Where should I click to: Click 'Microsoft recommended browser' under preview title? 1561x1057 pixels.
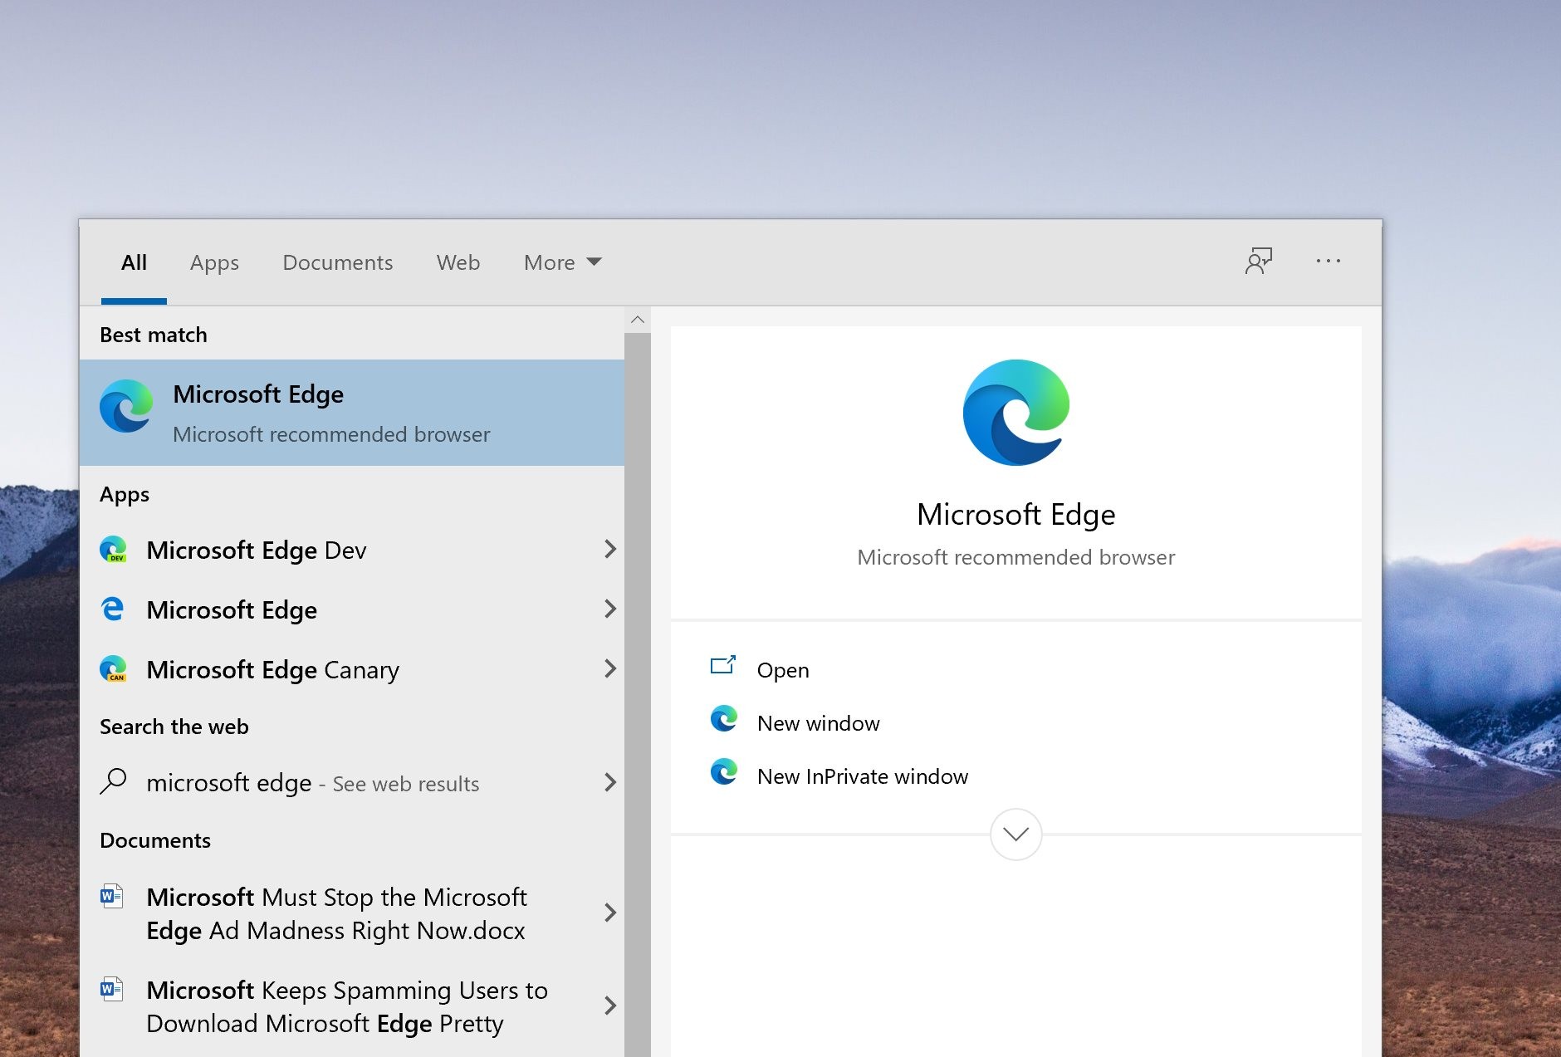pos(1015,557)
